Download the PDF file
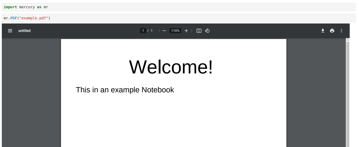This screenshot has width=359, height=147. click(323, 31)
